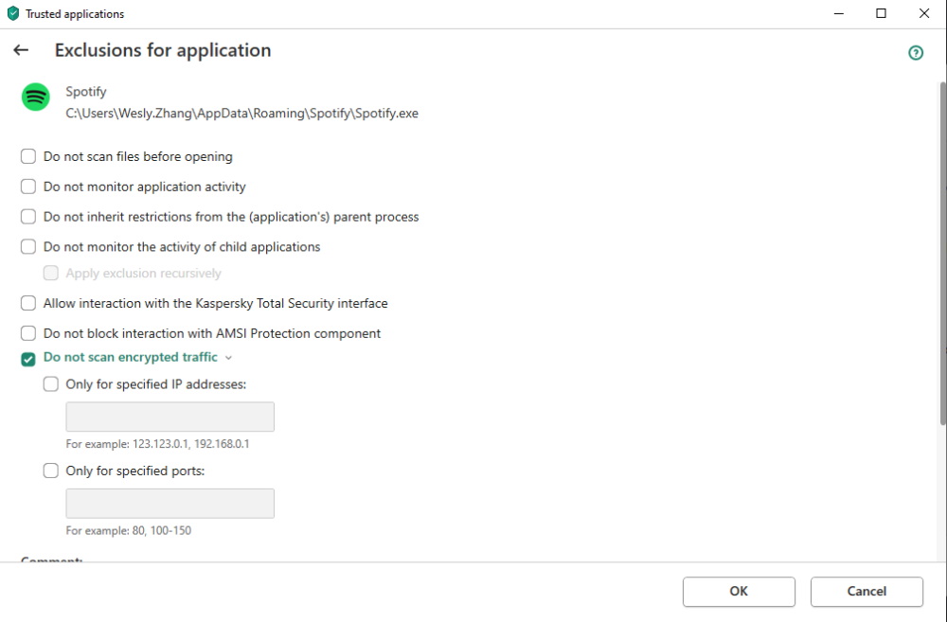Enable Do not monitor activity of child applications
The image size is (947, 622).
pos(28,246)
